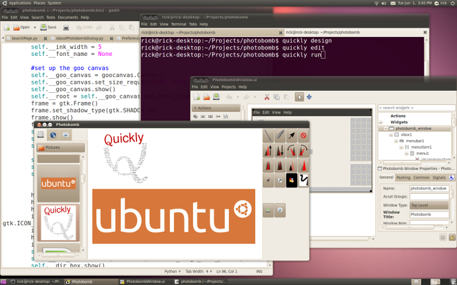Viewport: 457px width, 285px height.
Task: Switch to the Common tab in Glade properties
Action: (421, 177)
